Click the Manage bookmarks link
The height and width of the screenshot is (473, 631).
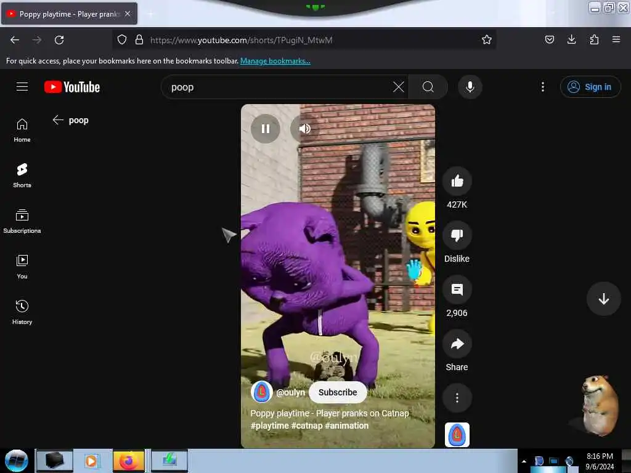[275, 61]
